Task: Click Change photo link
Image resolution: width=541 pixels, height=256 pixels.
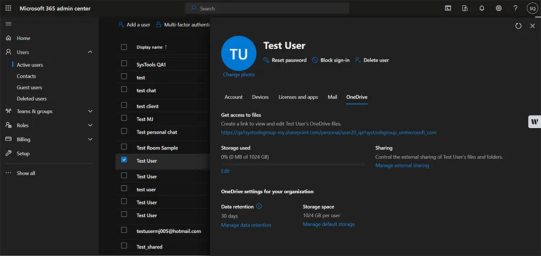Action: pos(239,75)
